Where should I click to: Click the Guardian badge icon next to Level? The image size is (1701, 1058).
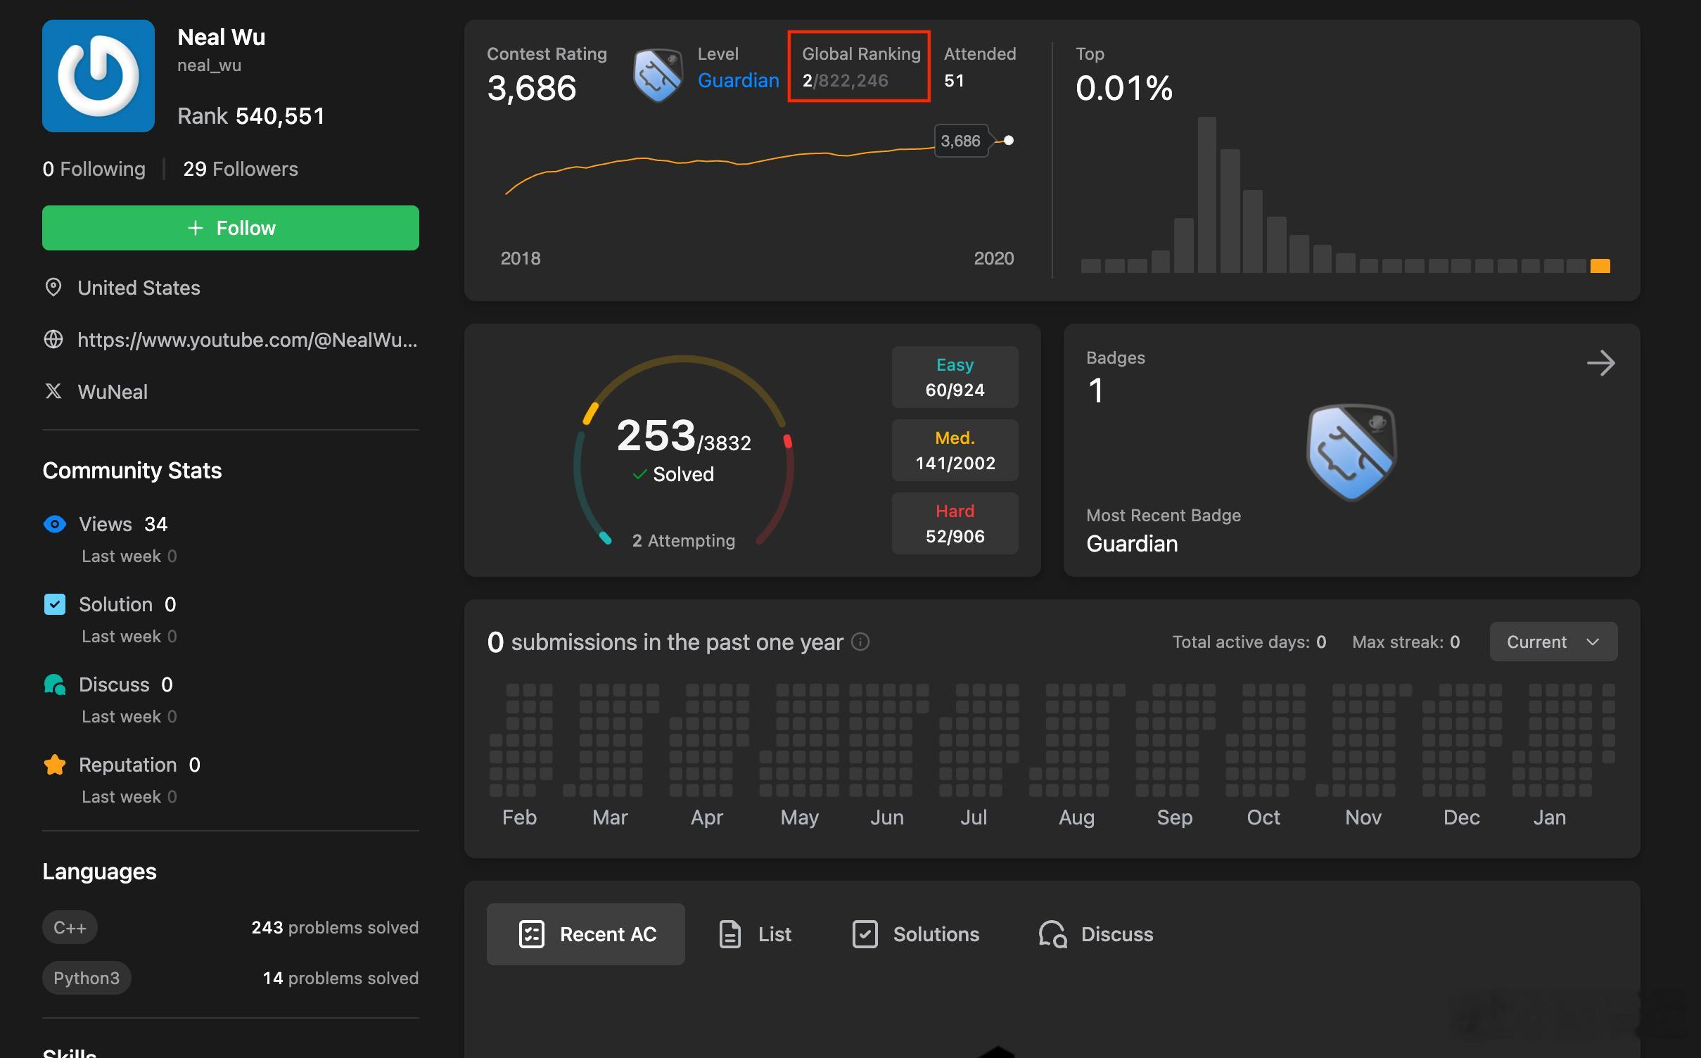point(657,75)
